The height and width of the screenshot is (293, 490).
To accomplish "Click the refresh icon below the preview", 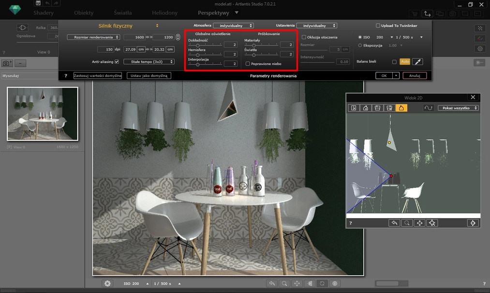I will [322, 283].
